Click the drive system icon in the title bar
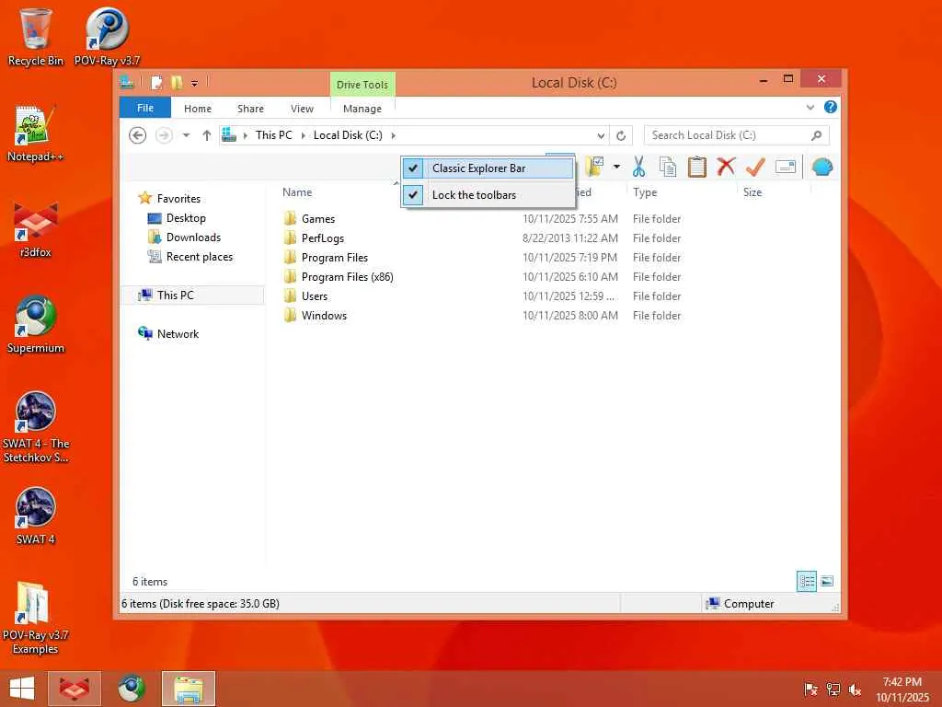The height and width of the screenshot is (707, 942). click(127, 82)
